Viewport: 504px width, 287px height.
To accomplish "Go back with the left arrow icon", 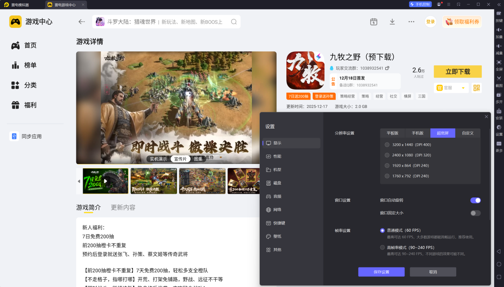I will point(82,21).
